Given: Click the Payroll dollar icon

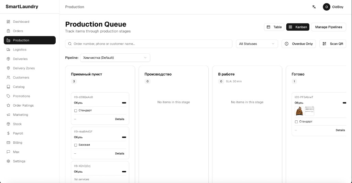Looking at the screenshot, I should [9, 133].
